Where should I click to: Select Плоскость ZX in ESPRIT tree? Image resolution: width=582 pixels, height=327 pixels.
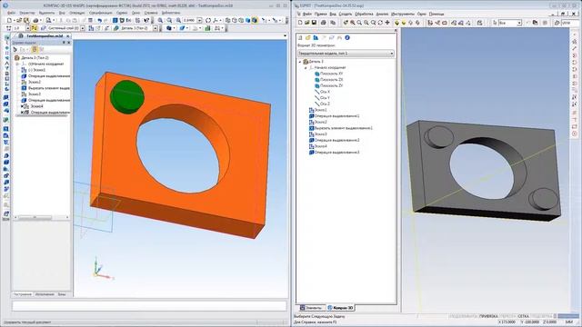click(x=331, y=80)
